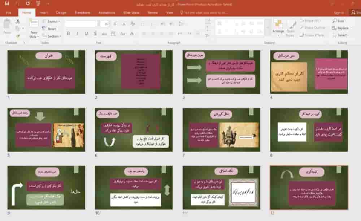This screenshot has height=221, width=361.
Task: Toggle Italic formatting
Action: [77, 33]
